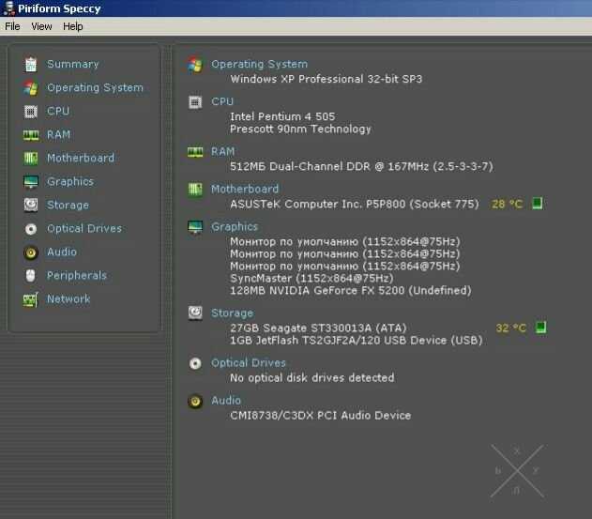Click Graphics heading in summary panel
Viewport: 592px width, 519px height.
(235, 226)
